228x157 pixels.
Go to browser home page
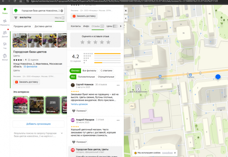click(21, 1)
